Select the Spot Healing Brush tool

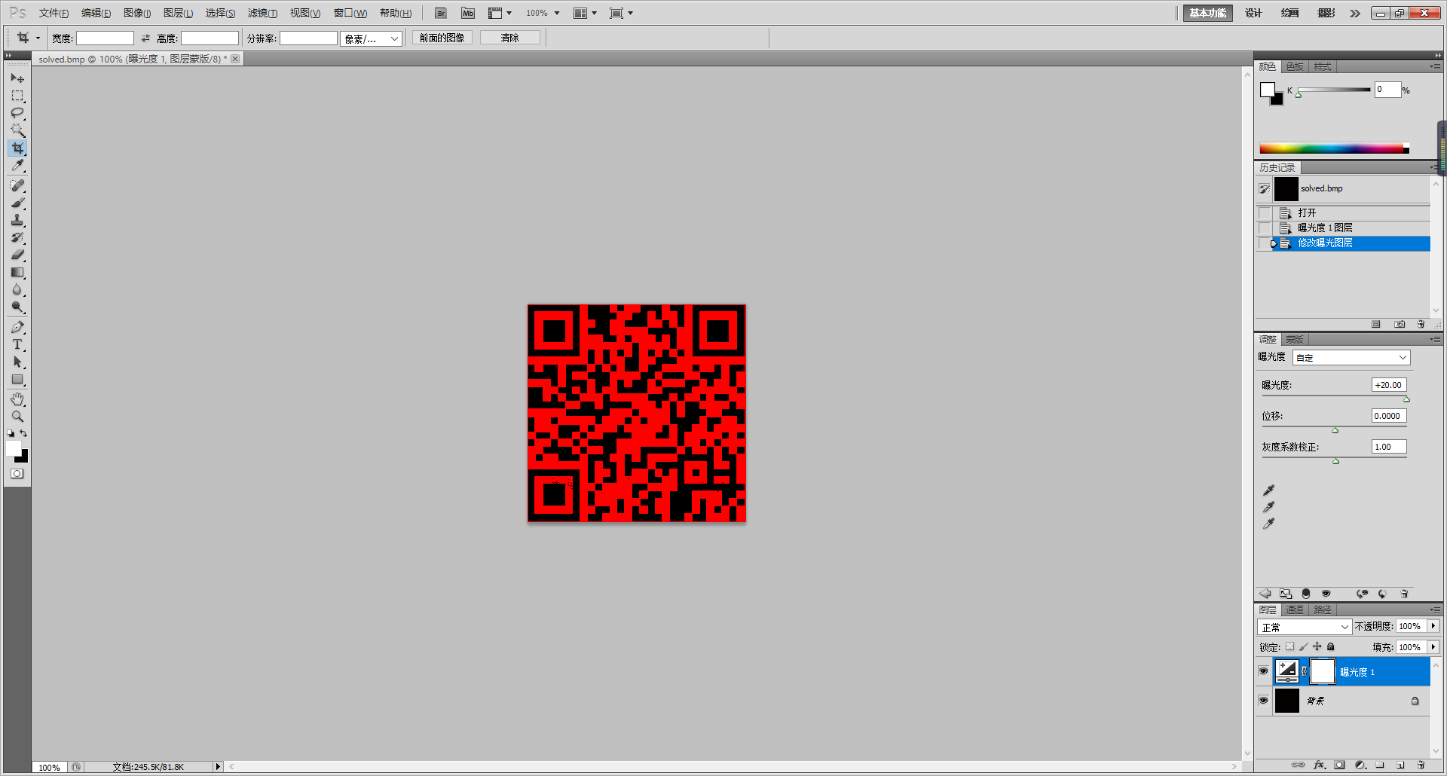(x=17, y=185)
